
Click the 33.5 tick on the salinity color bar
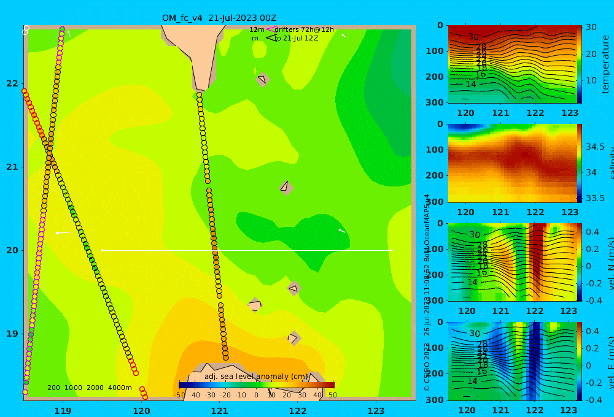(x=595, y=198)
